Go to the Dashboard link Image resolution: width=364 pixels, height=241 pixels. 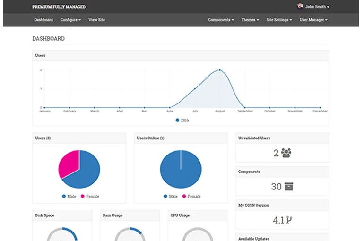[x=43, y=20]
